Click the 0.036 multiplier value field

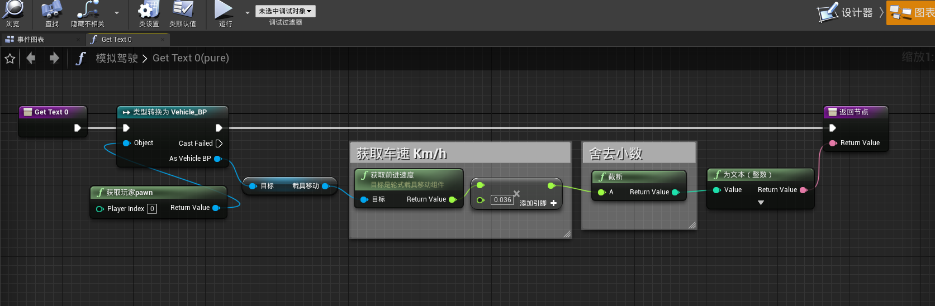[502, 200]
